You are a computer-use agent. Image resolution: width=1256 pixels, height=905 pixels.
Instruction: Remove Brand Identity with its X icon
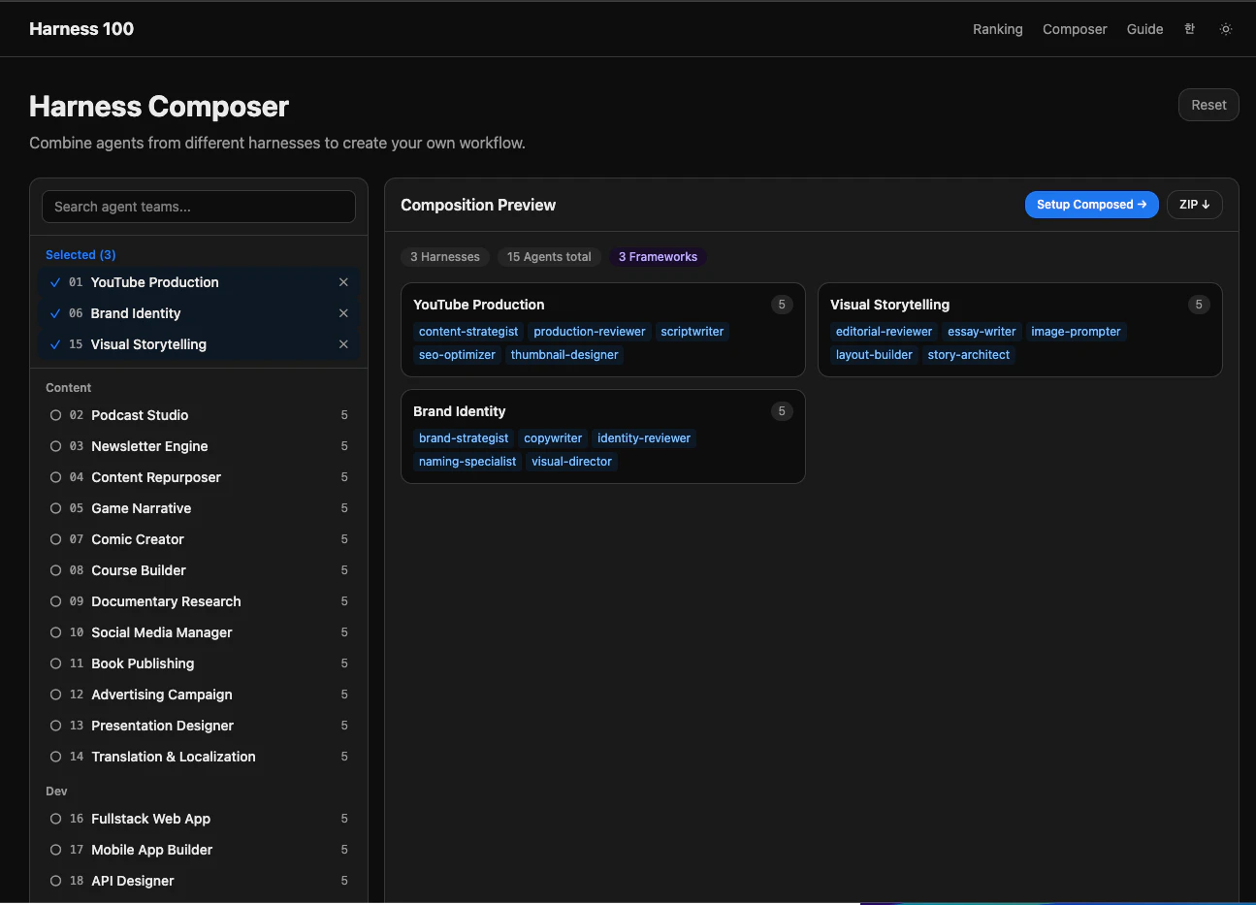[x=343, y=313]
